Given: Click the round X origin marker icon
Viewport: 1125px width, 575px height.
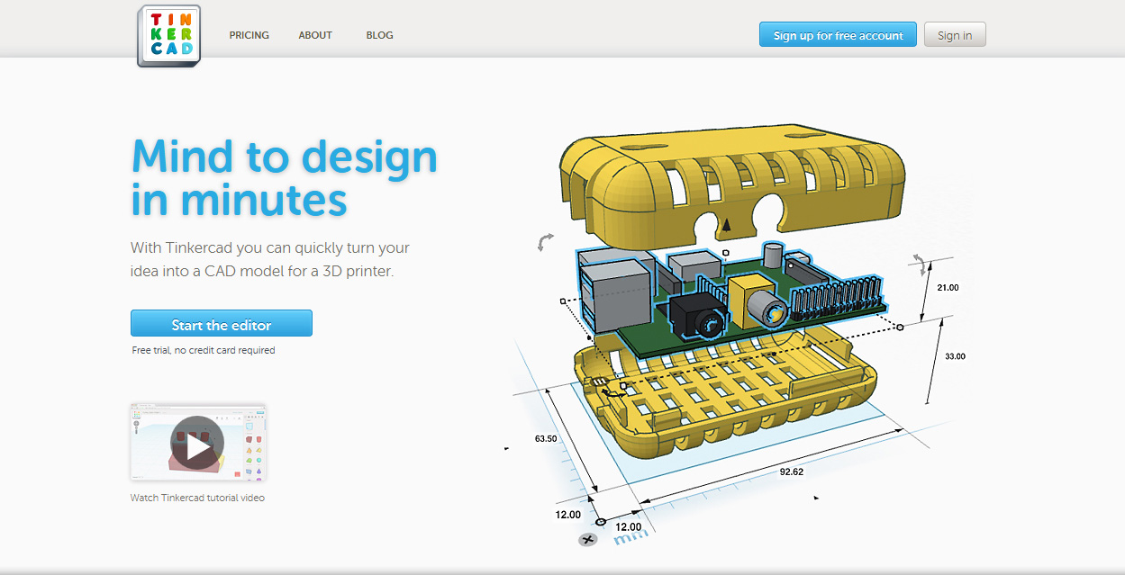Looking at the screenshot, I should (x=588, y=540).
